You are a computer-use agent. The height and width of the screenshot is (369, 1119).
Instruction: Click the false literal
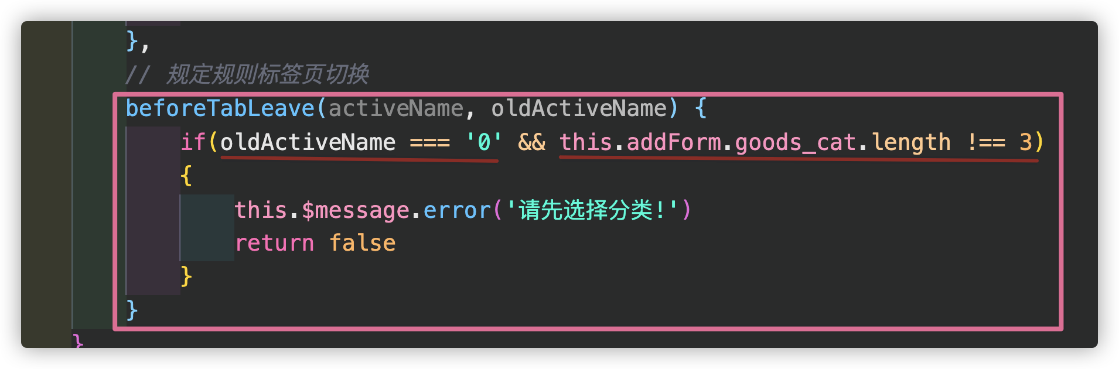click(x=363, y=243)
